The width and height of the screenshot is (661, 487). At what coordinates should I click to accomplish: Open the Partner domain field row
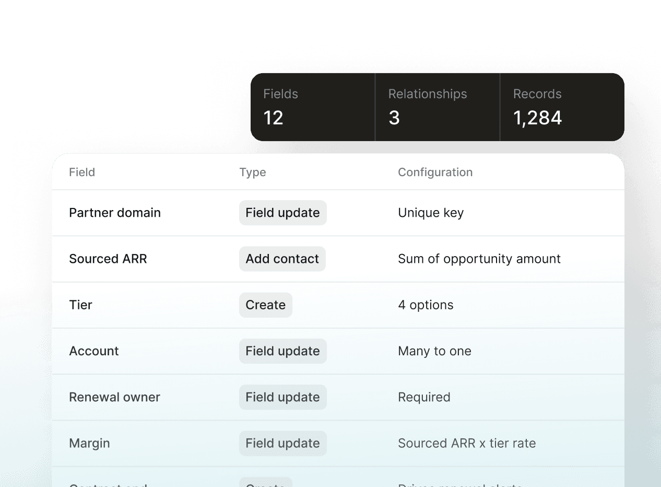[338, 213]
